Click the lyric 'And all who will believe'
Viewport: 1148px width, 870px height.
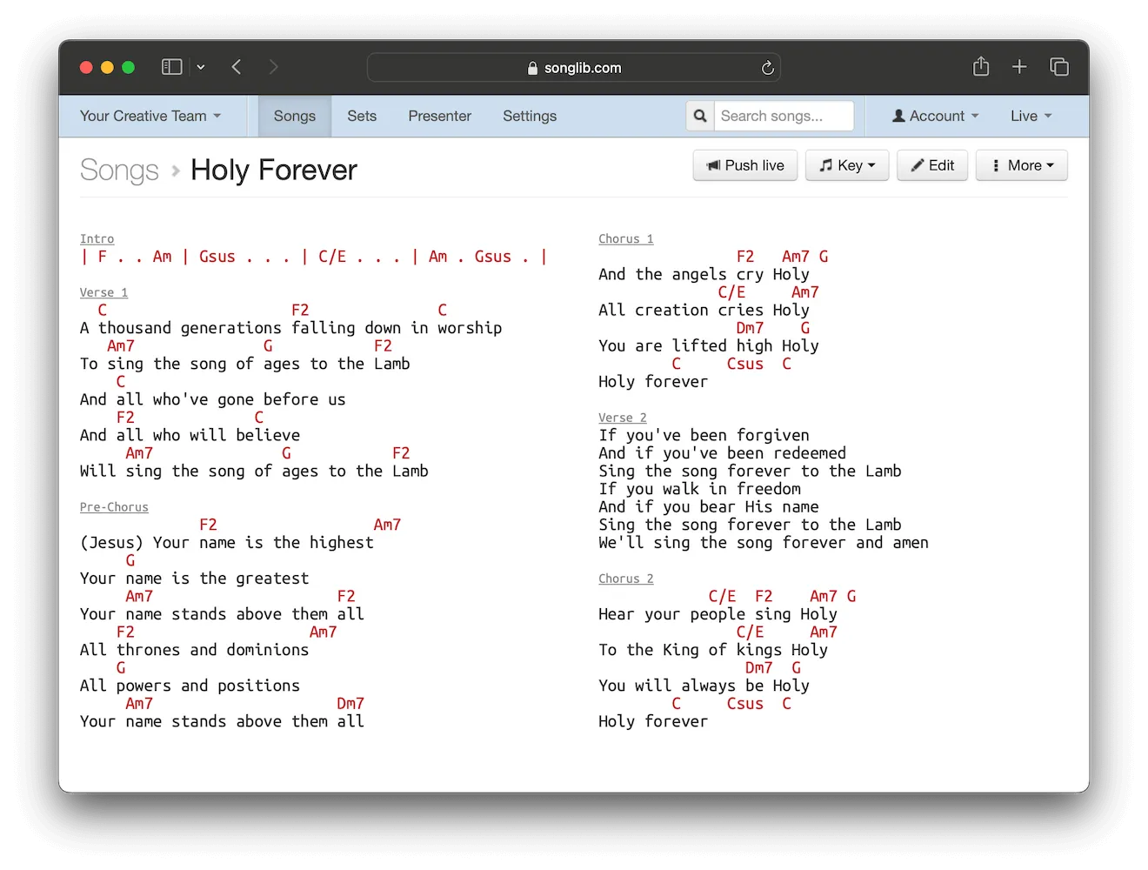190,435
